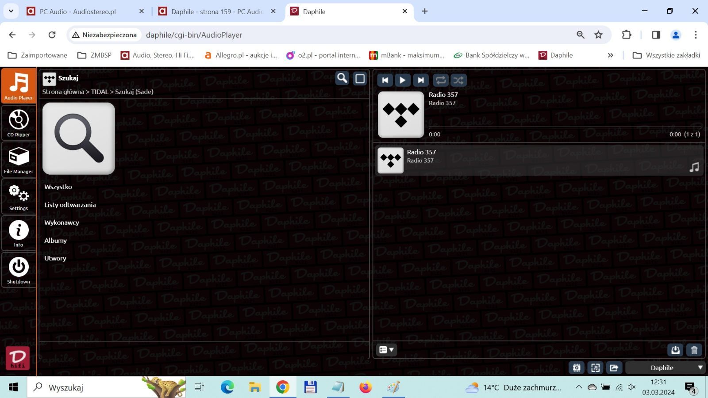Image resolution: width=708 pixels, height=398 pixels.
Task: Start playback with the play button
Action: 402,80
